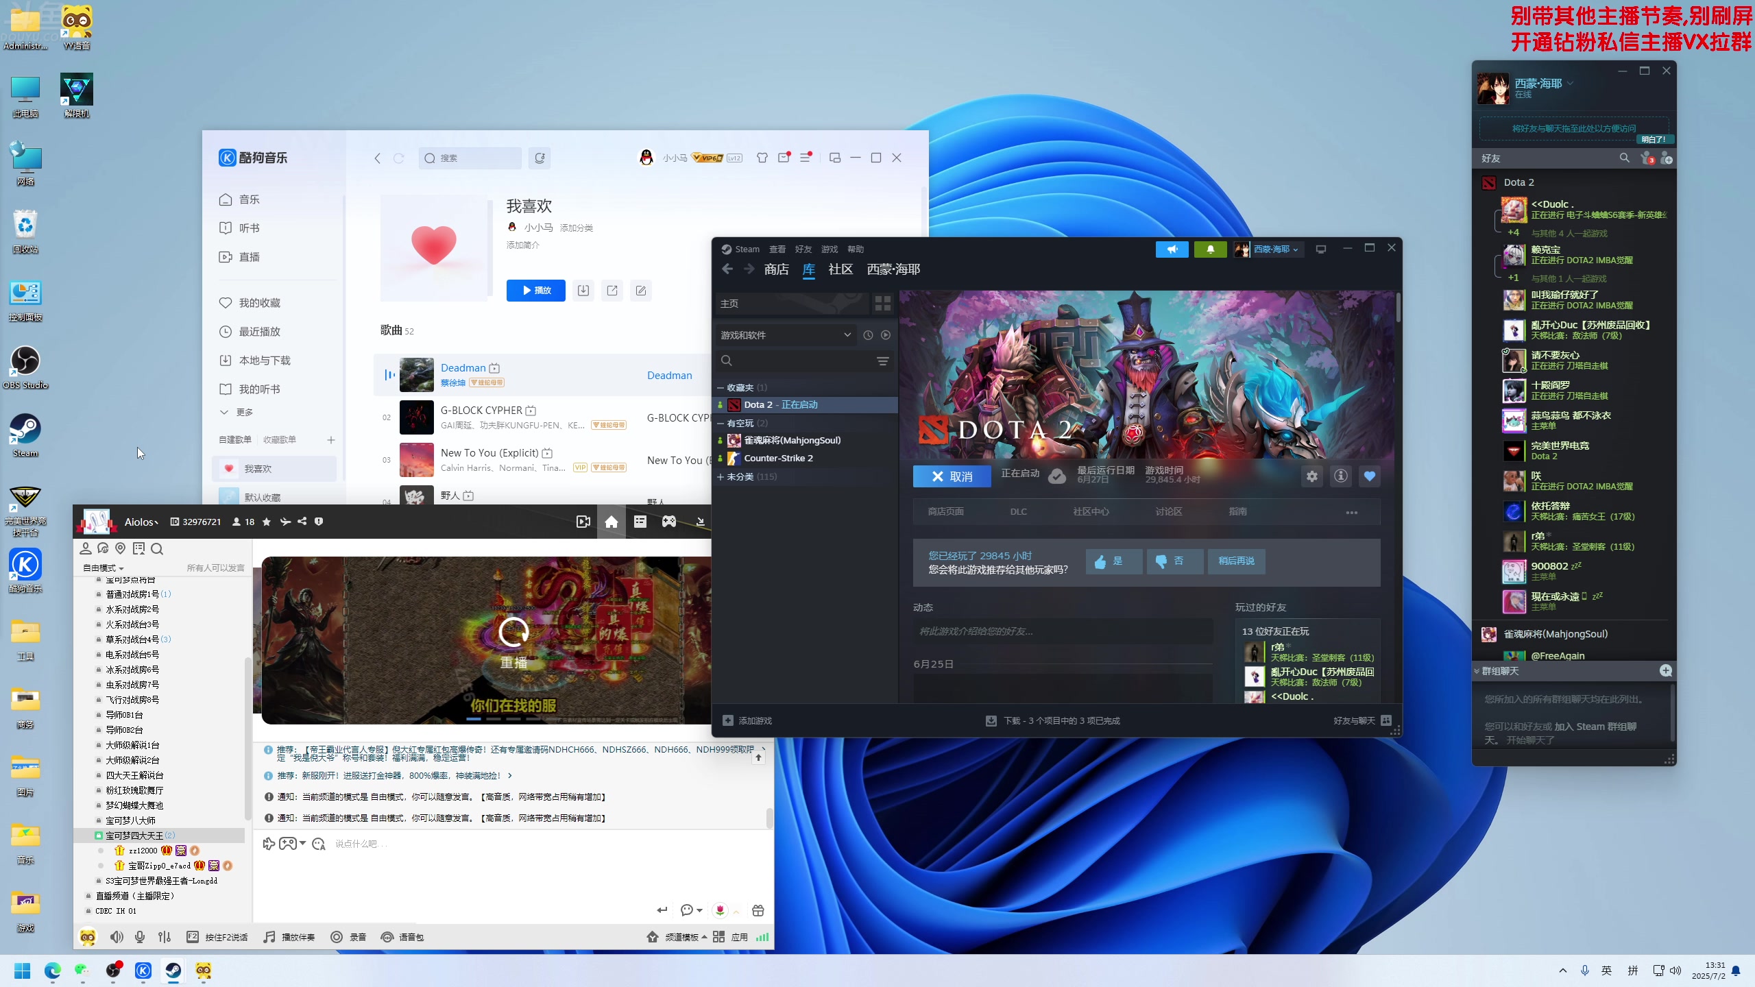Click Steam library recent-activity clock icon
Screen dimensions: 1755x987
click(868, 335)
